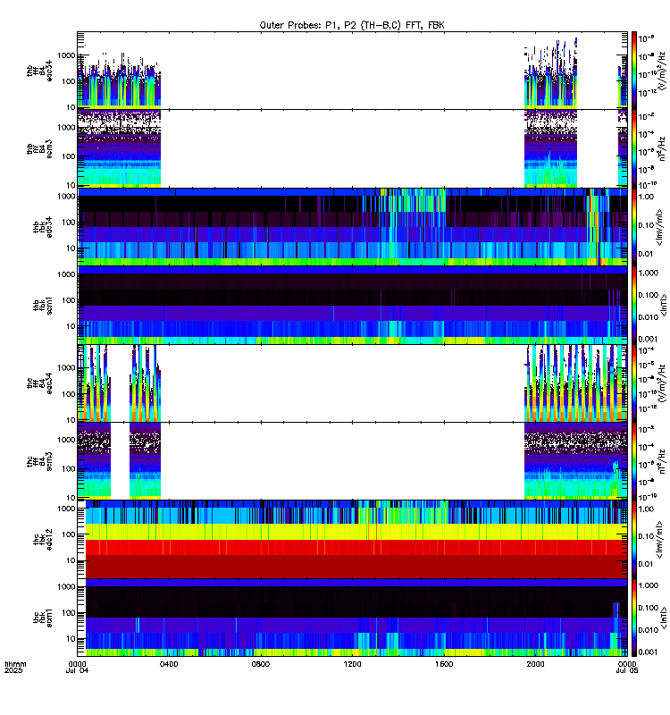The image size is (670, 715).
Task: Click the '0800' time axis tick label
Action: point(261,664)
